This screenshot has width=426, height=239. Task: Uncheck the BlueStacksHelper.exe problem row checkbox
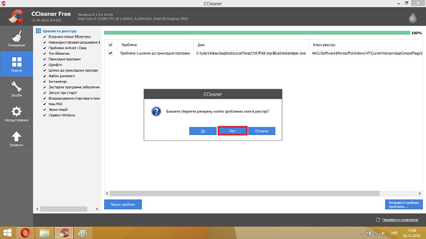(111, 54)
